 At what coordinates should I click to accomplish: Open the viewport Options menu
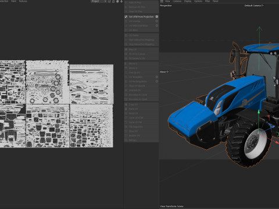[198, 1]
